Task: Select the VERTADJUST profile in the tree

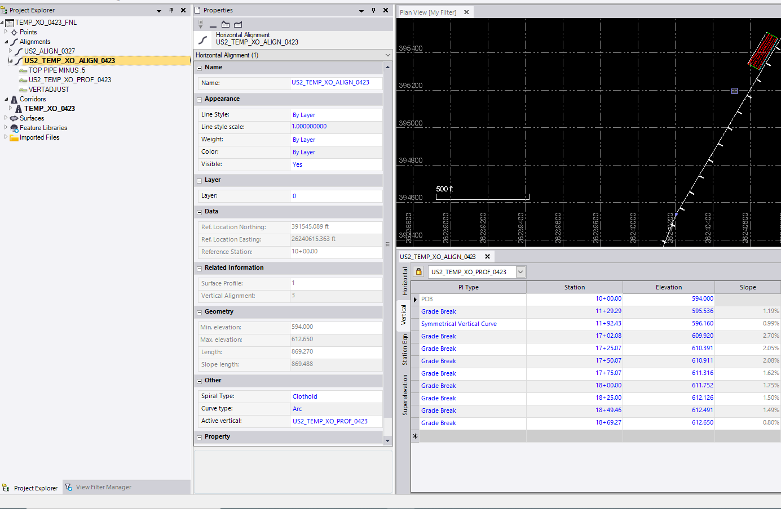Action: point(48,90)
